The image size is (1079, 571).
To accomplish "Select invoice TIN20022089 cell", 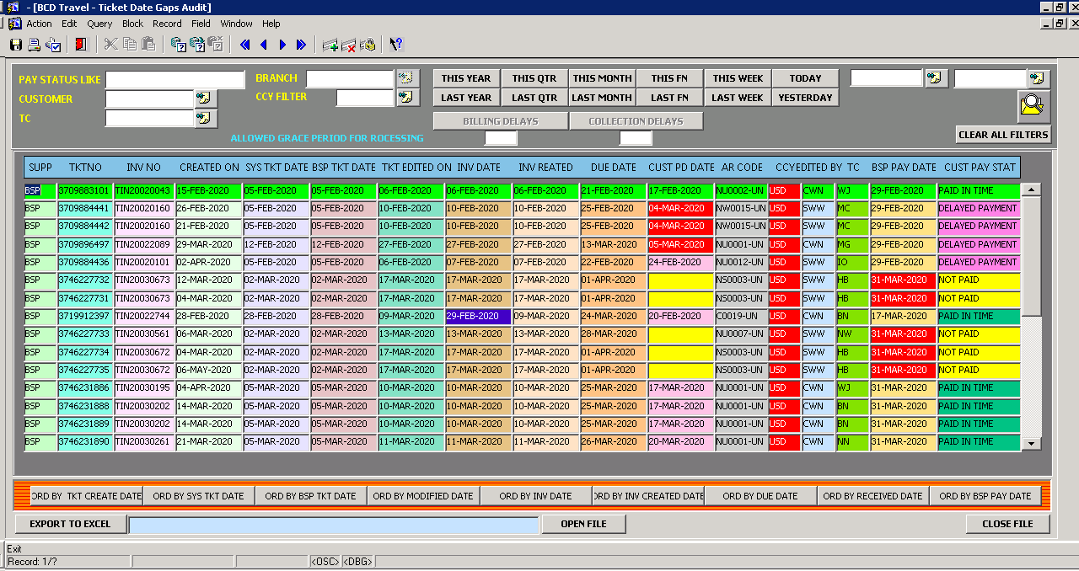I will (x=145, y=244).
